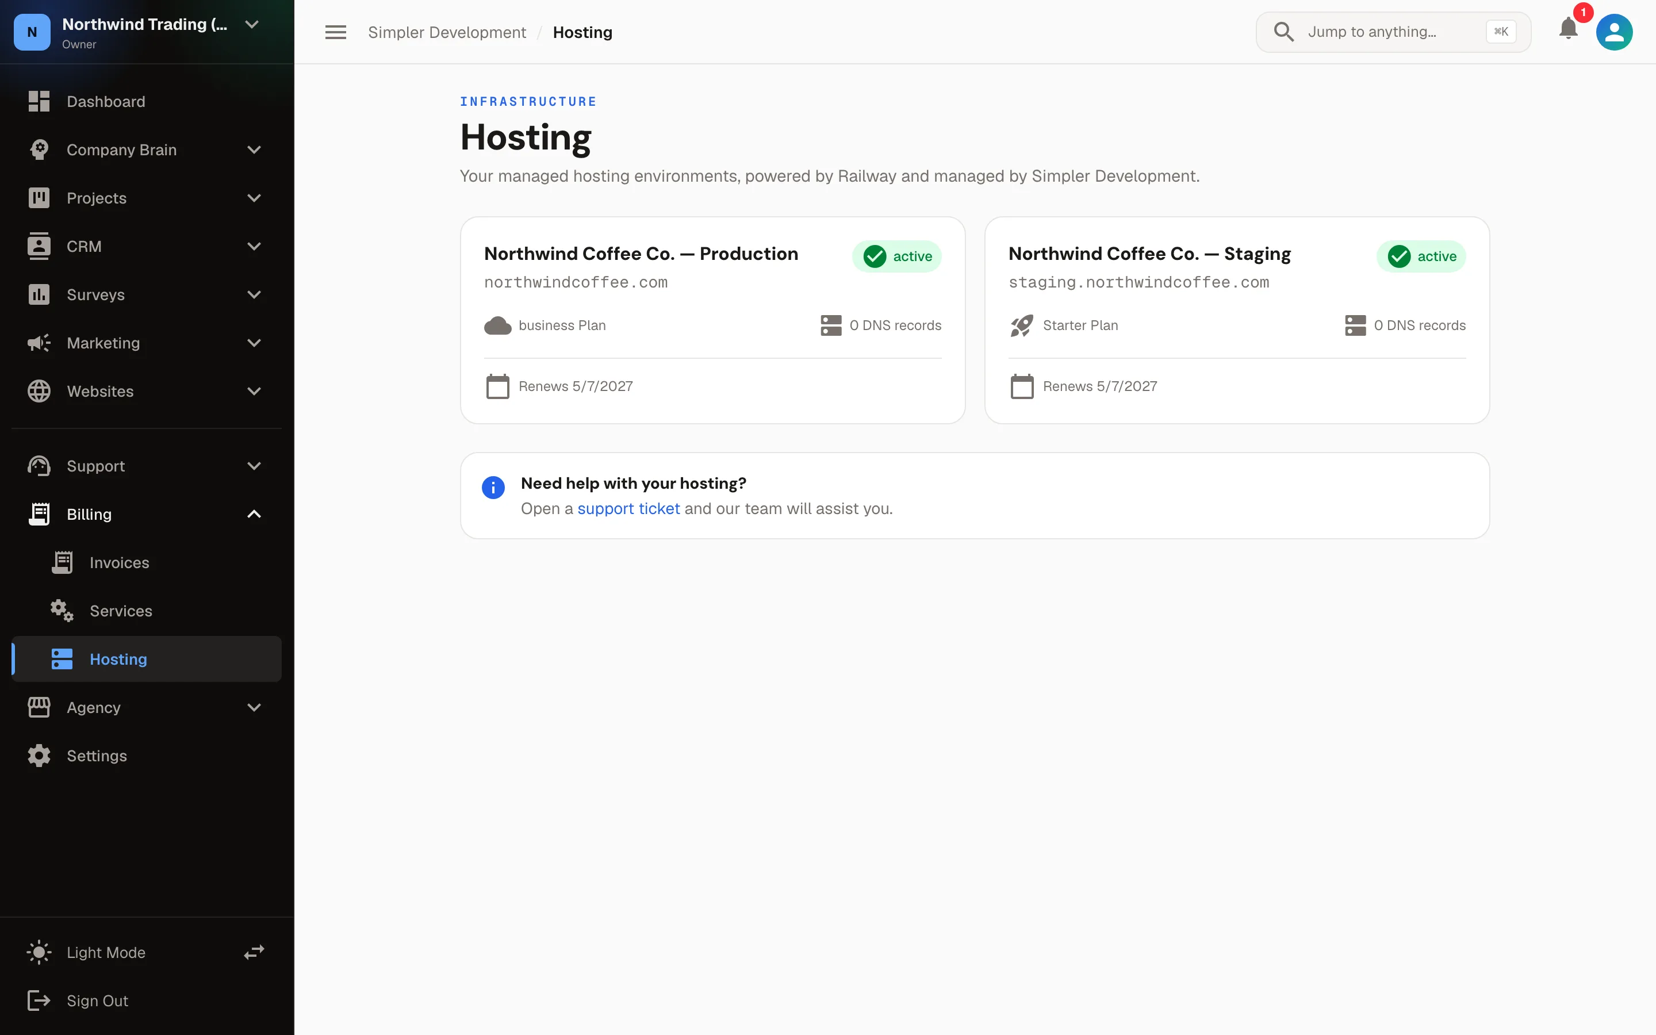Expand the Support submenu chevron
The height and width of the screenshot is (1035, 1656).
pyautogui.click(x=254, y=466)
